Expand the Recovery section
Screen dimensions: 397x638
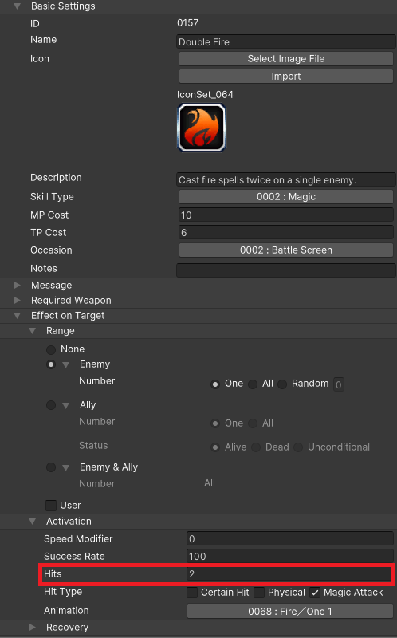(x=33, y=627)
